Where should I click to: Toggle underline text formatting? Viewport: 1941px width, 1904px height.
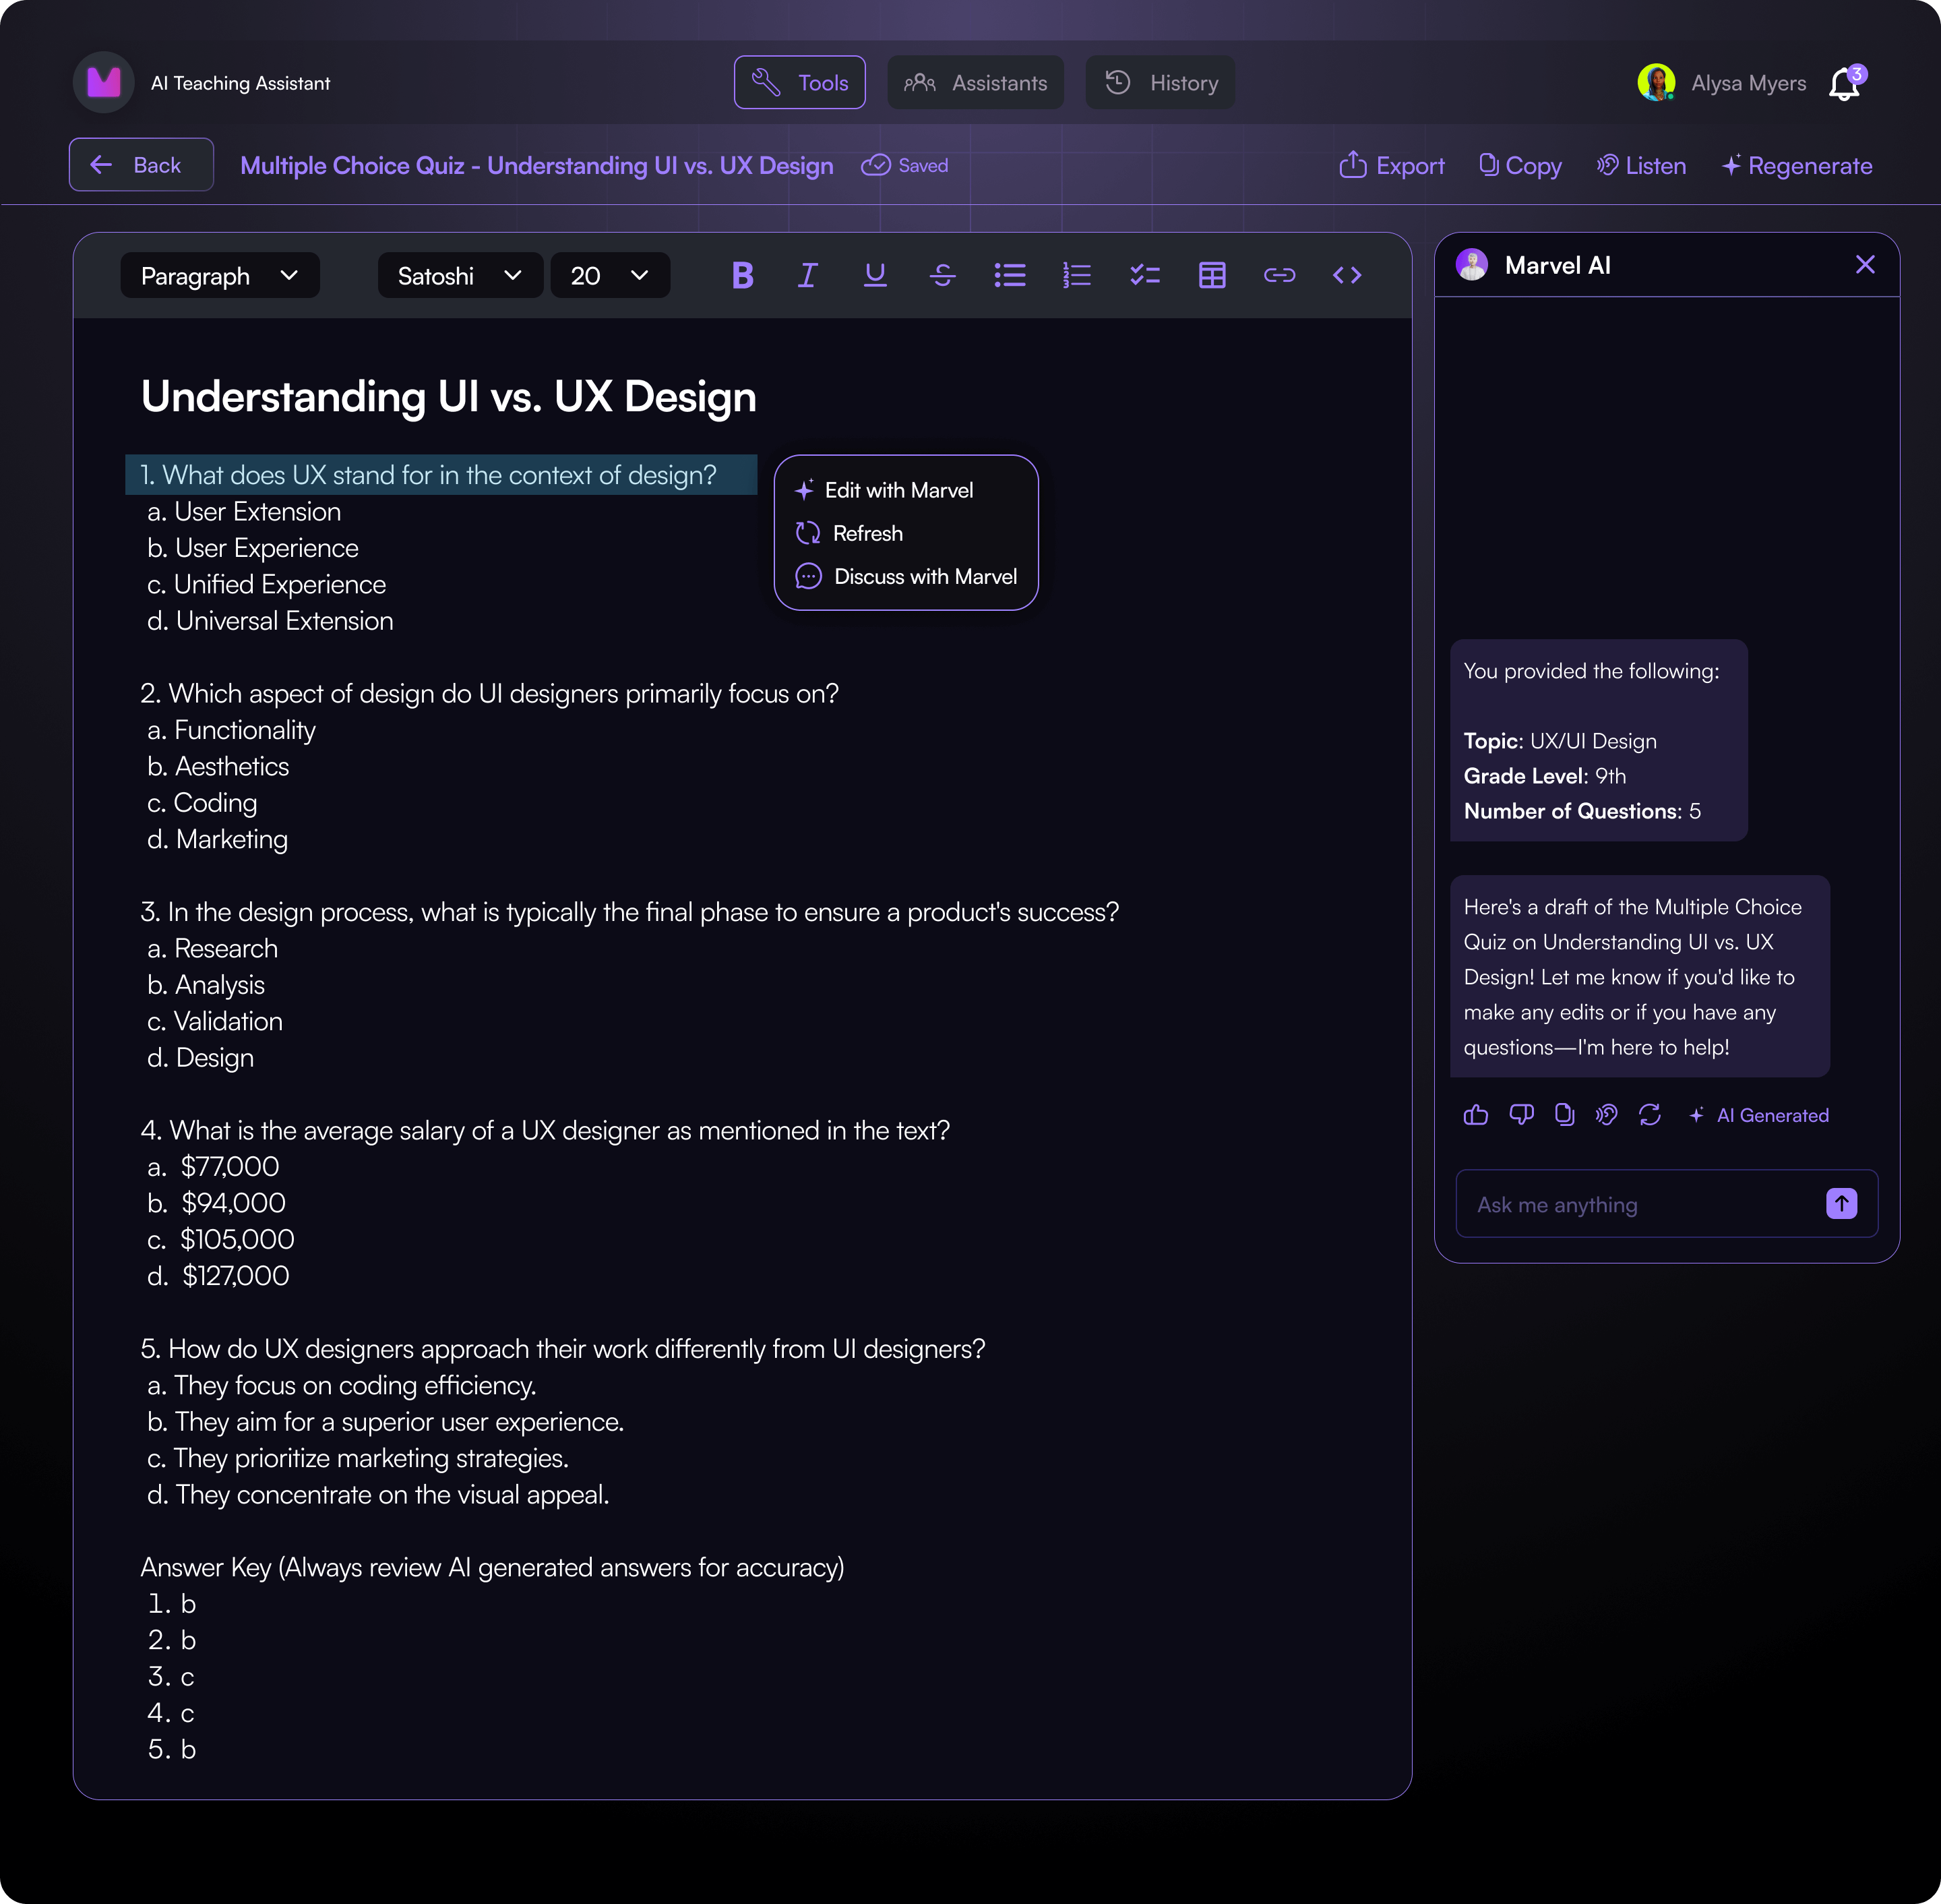(875, 275)
